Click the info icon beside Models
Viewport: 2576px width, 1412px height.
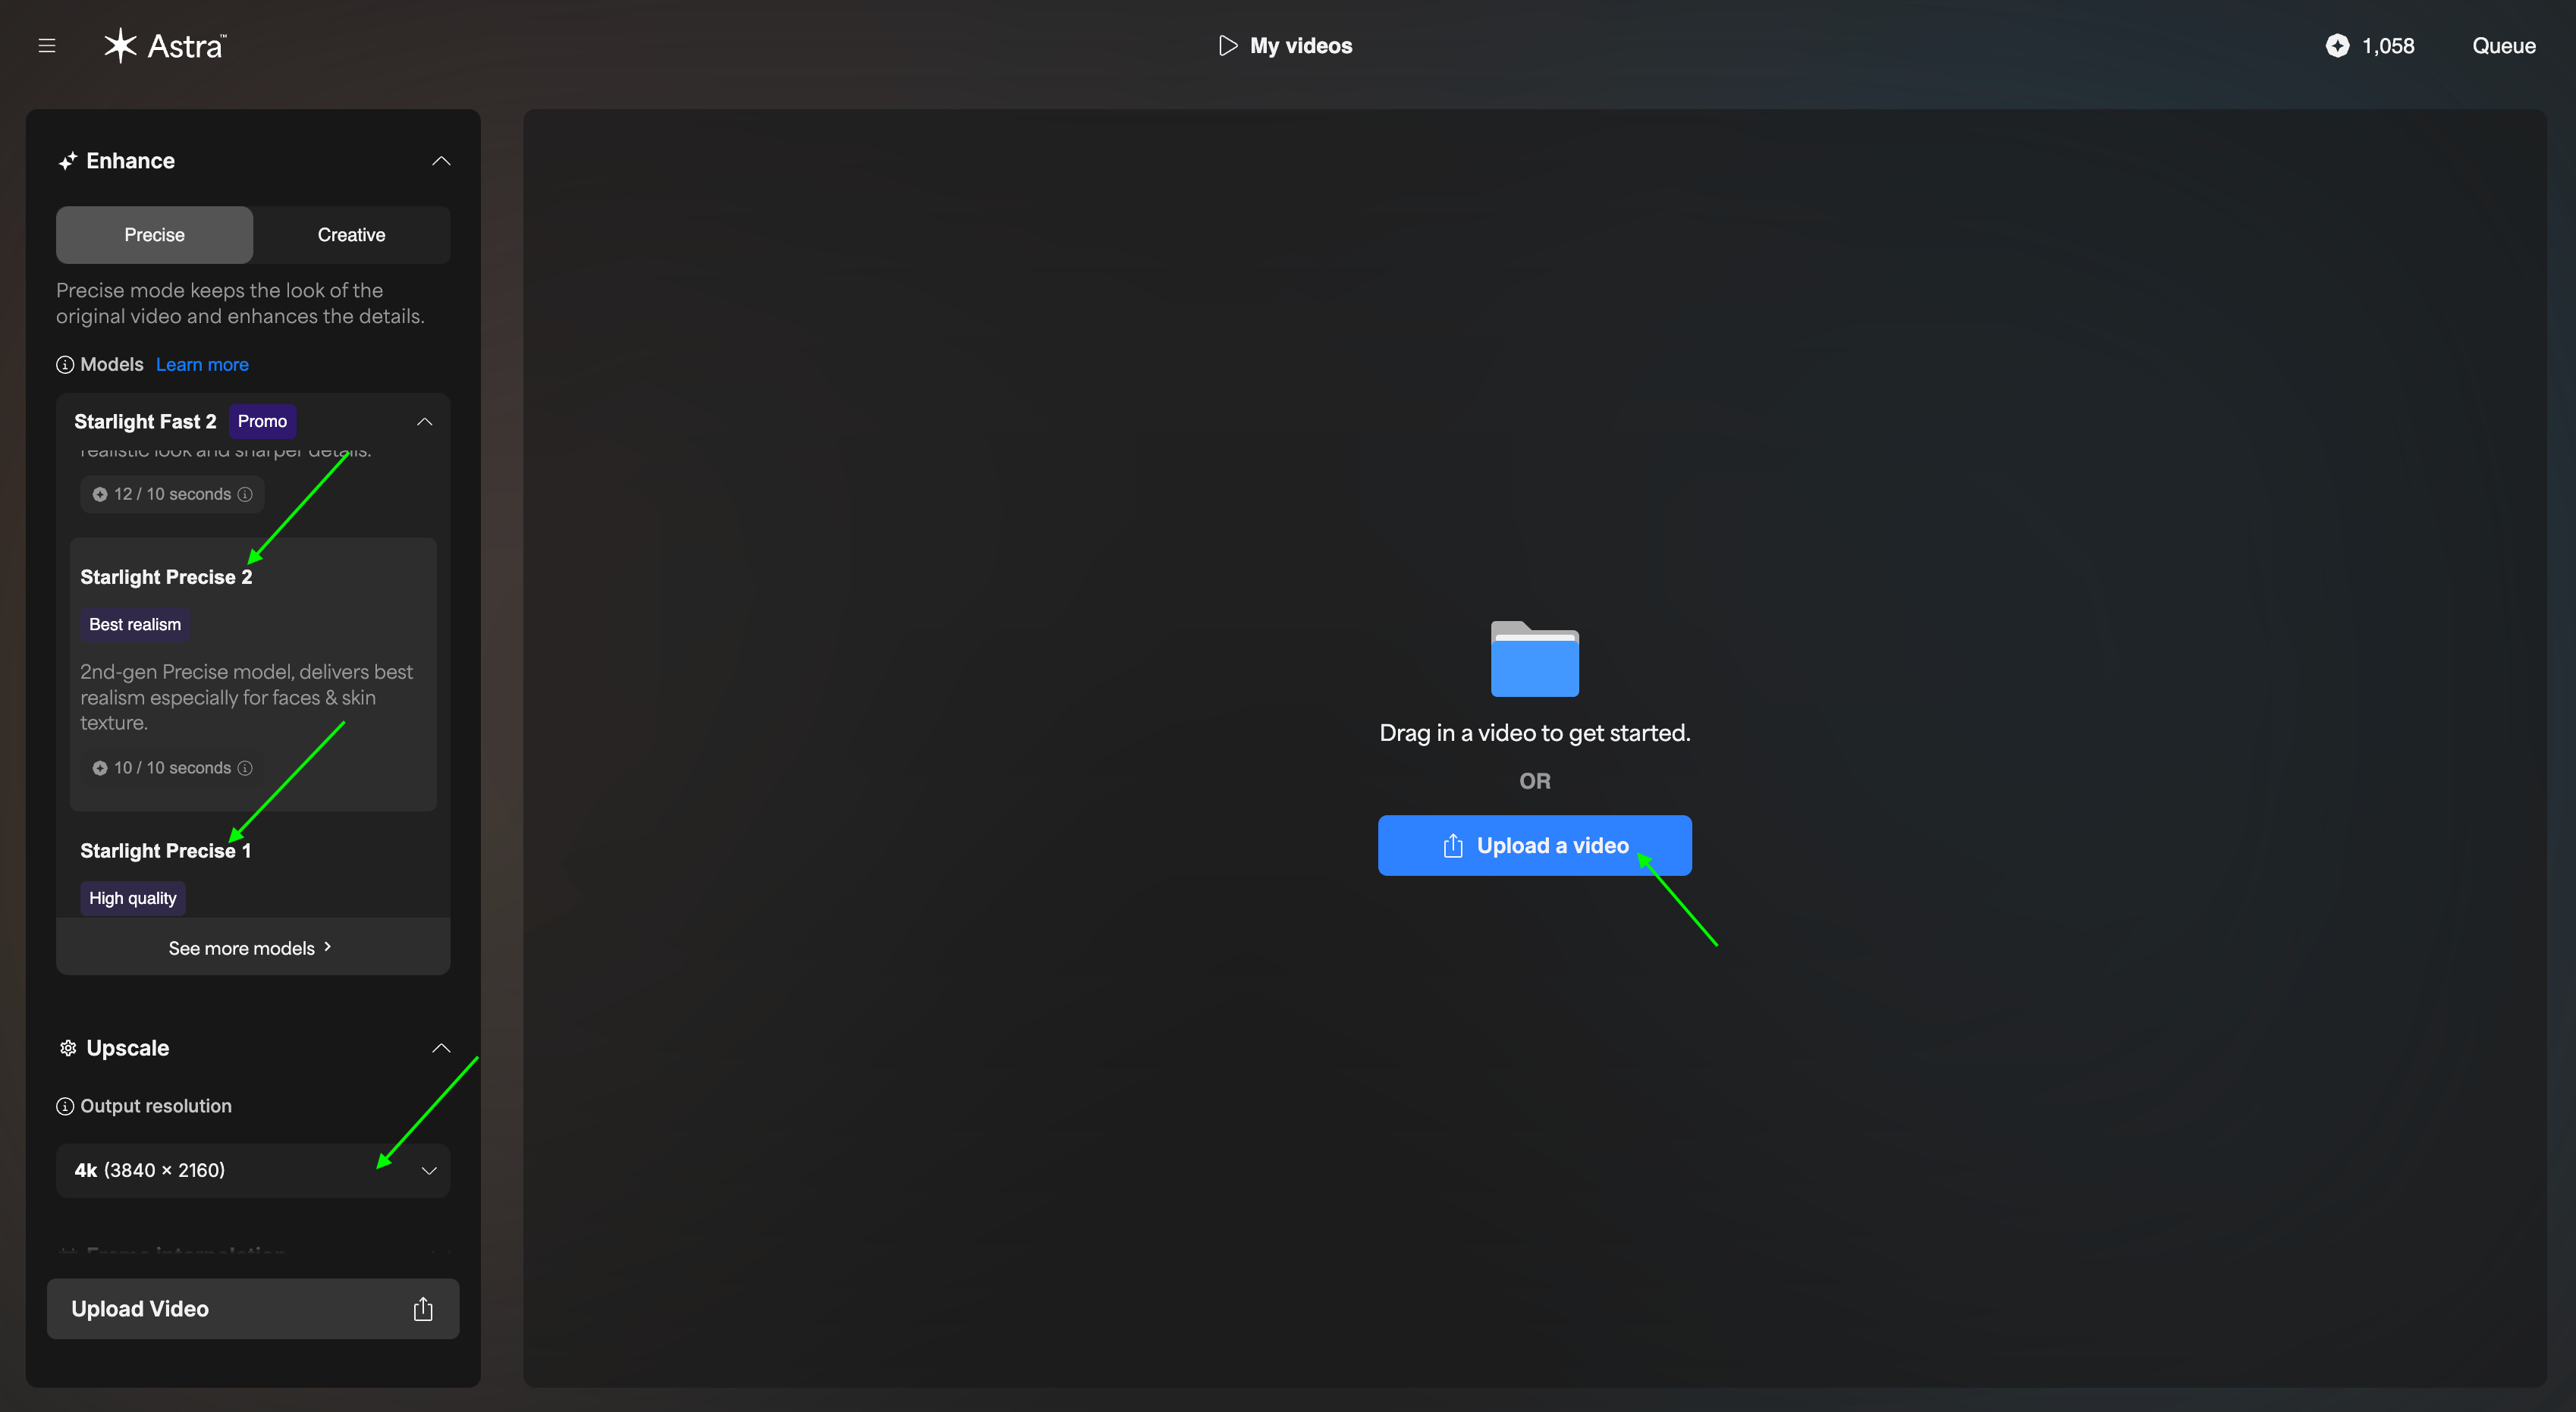click(x=65, y=365)
